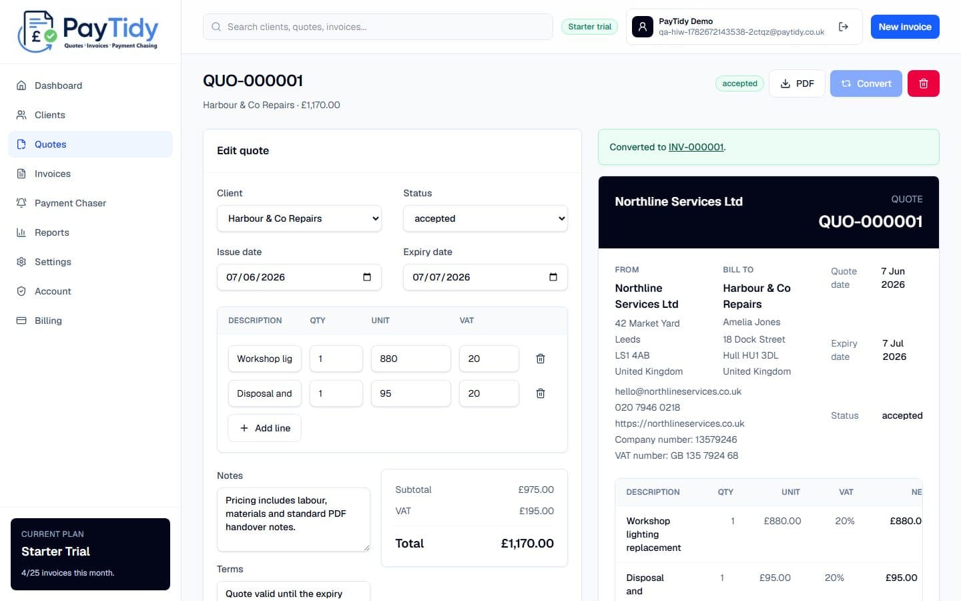Open the Reports page

click(90, 232)
